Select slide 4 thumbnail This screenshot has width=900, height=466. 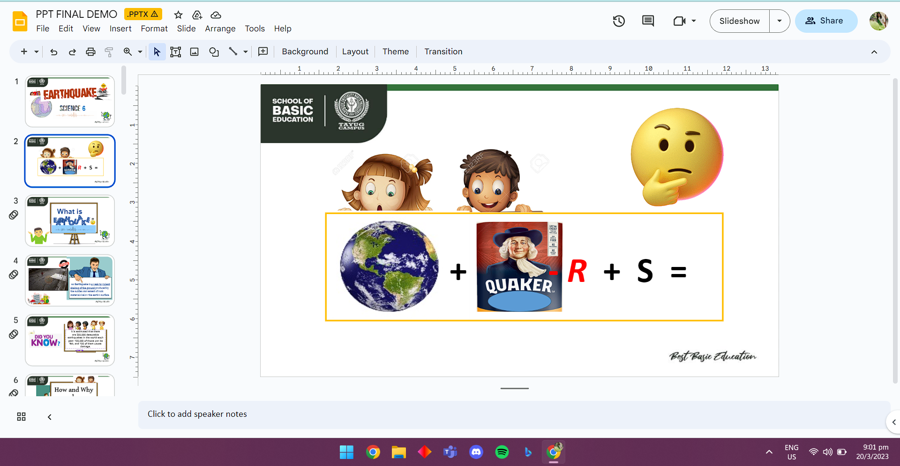point(70,281)
